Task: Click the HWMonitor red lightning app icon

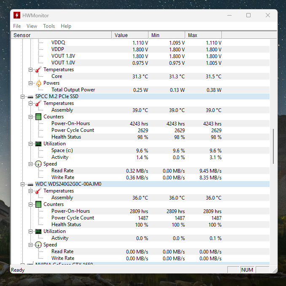Action: (x=17, y=15)
